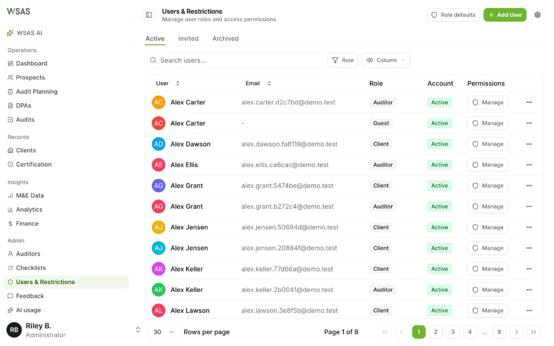Open the settings gear icon

[537, 15]
